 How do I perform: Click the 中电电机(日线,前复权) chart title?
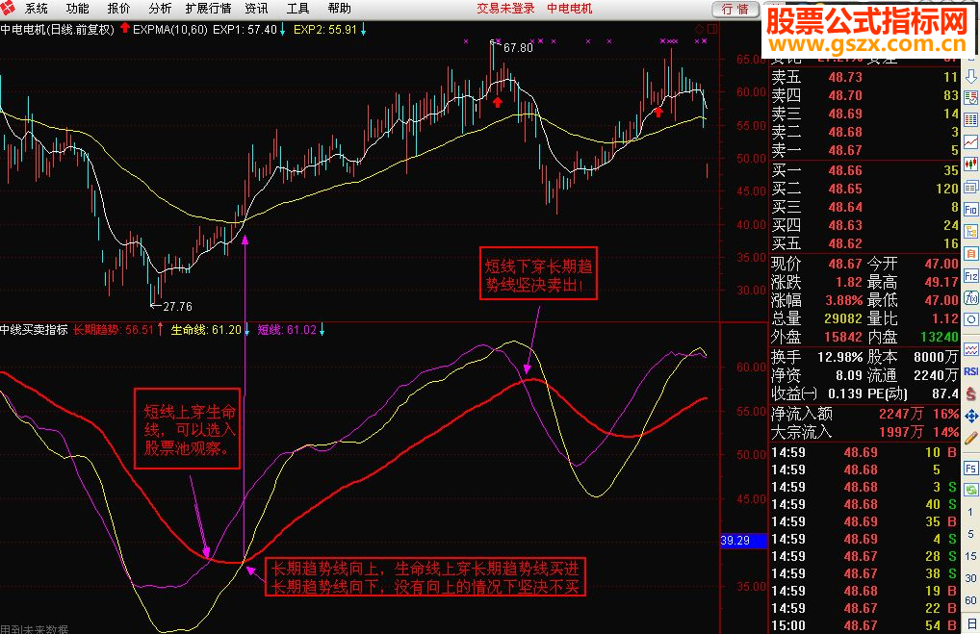click(58, 29)
